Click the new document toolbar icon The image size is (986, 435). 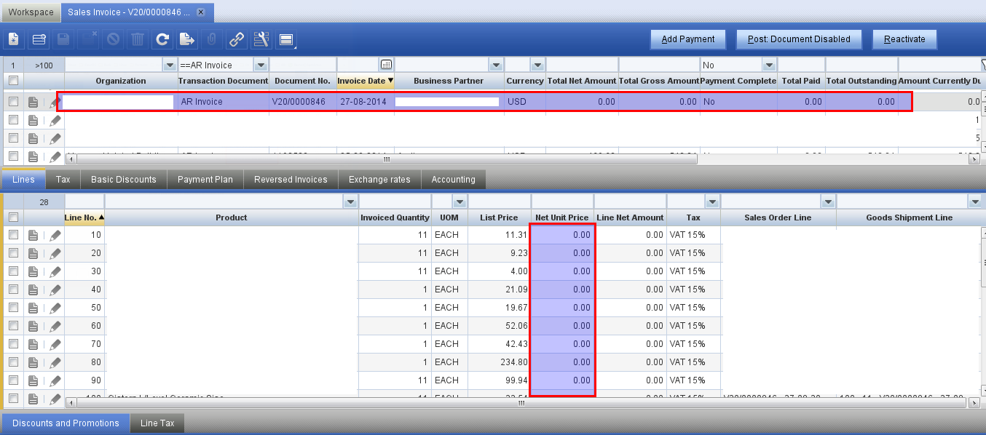[14, 39]
